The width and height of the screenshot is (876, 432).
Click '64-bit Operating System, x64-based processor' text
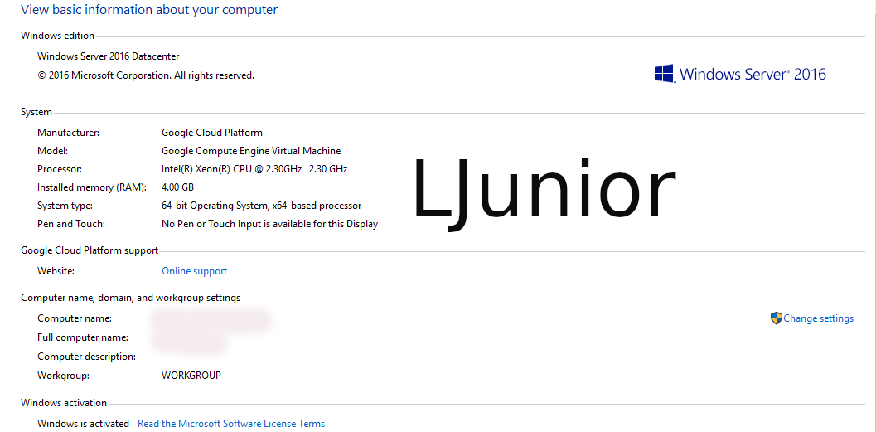click(x=261, y=206)
